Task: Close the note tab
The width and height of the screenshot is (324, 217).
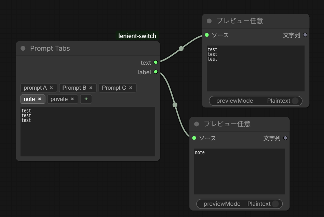Action: click(39, 99)
